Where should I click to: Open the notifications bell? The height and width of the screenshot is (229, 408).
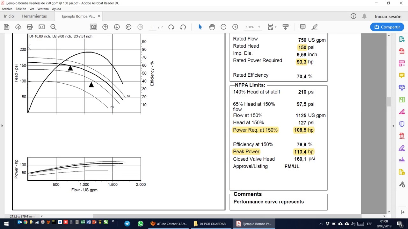(x=364, y=16)
